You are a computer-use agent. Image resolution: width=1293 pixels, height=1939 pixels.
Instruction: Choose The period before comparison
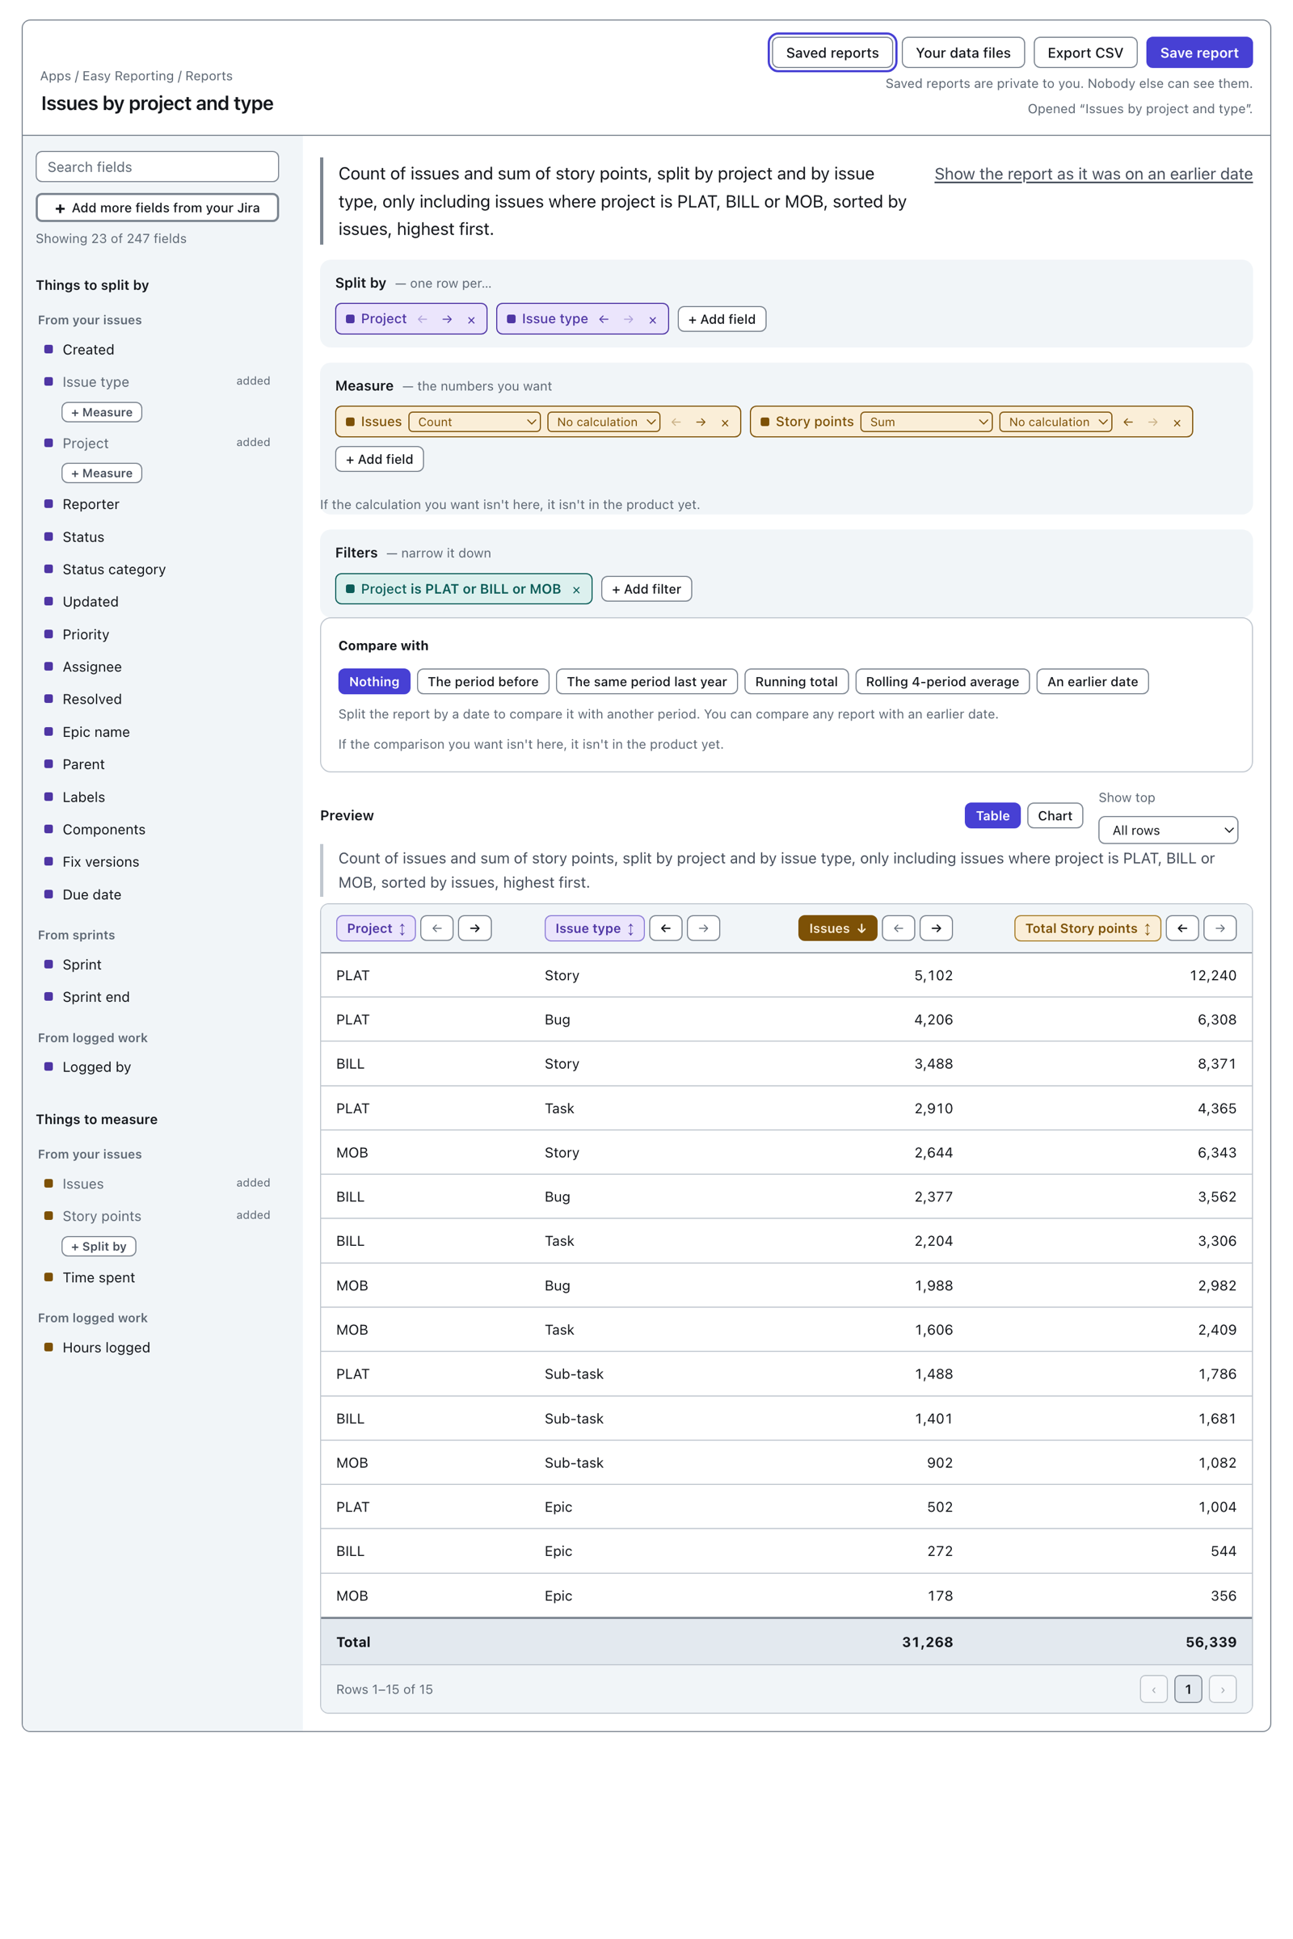point(482,682)
